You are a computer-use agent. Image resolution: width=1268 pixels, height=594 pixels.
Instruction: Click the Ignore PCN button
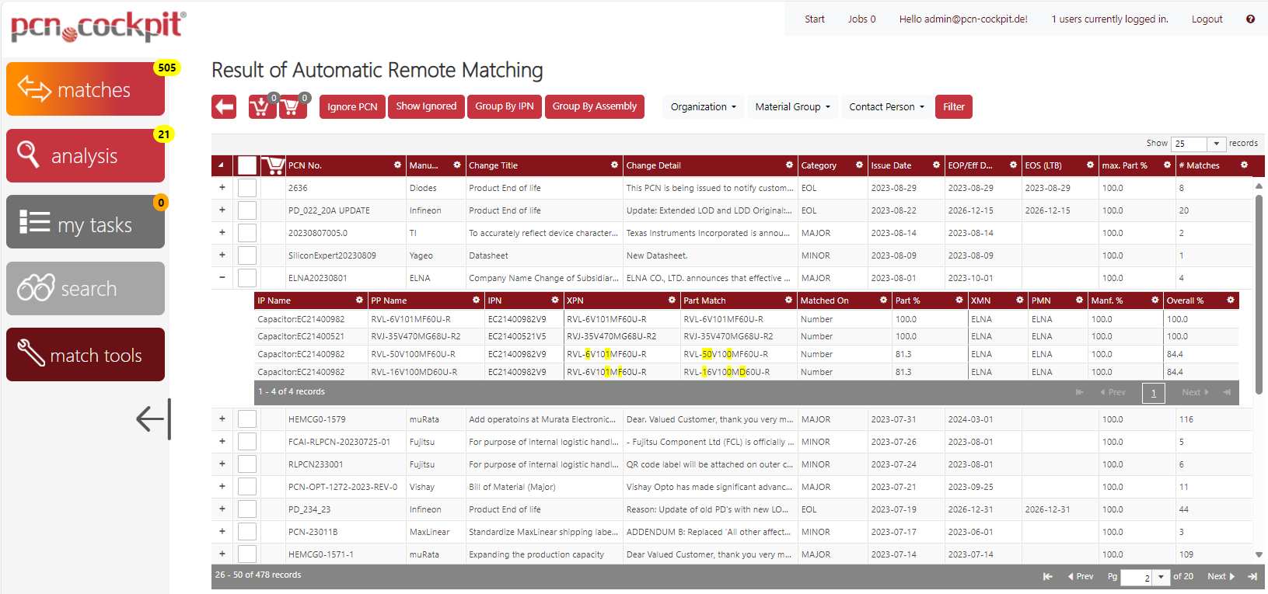point(352,107)
